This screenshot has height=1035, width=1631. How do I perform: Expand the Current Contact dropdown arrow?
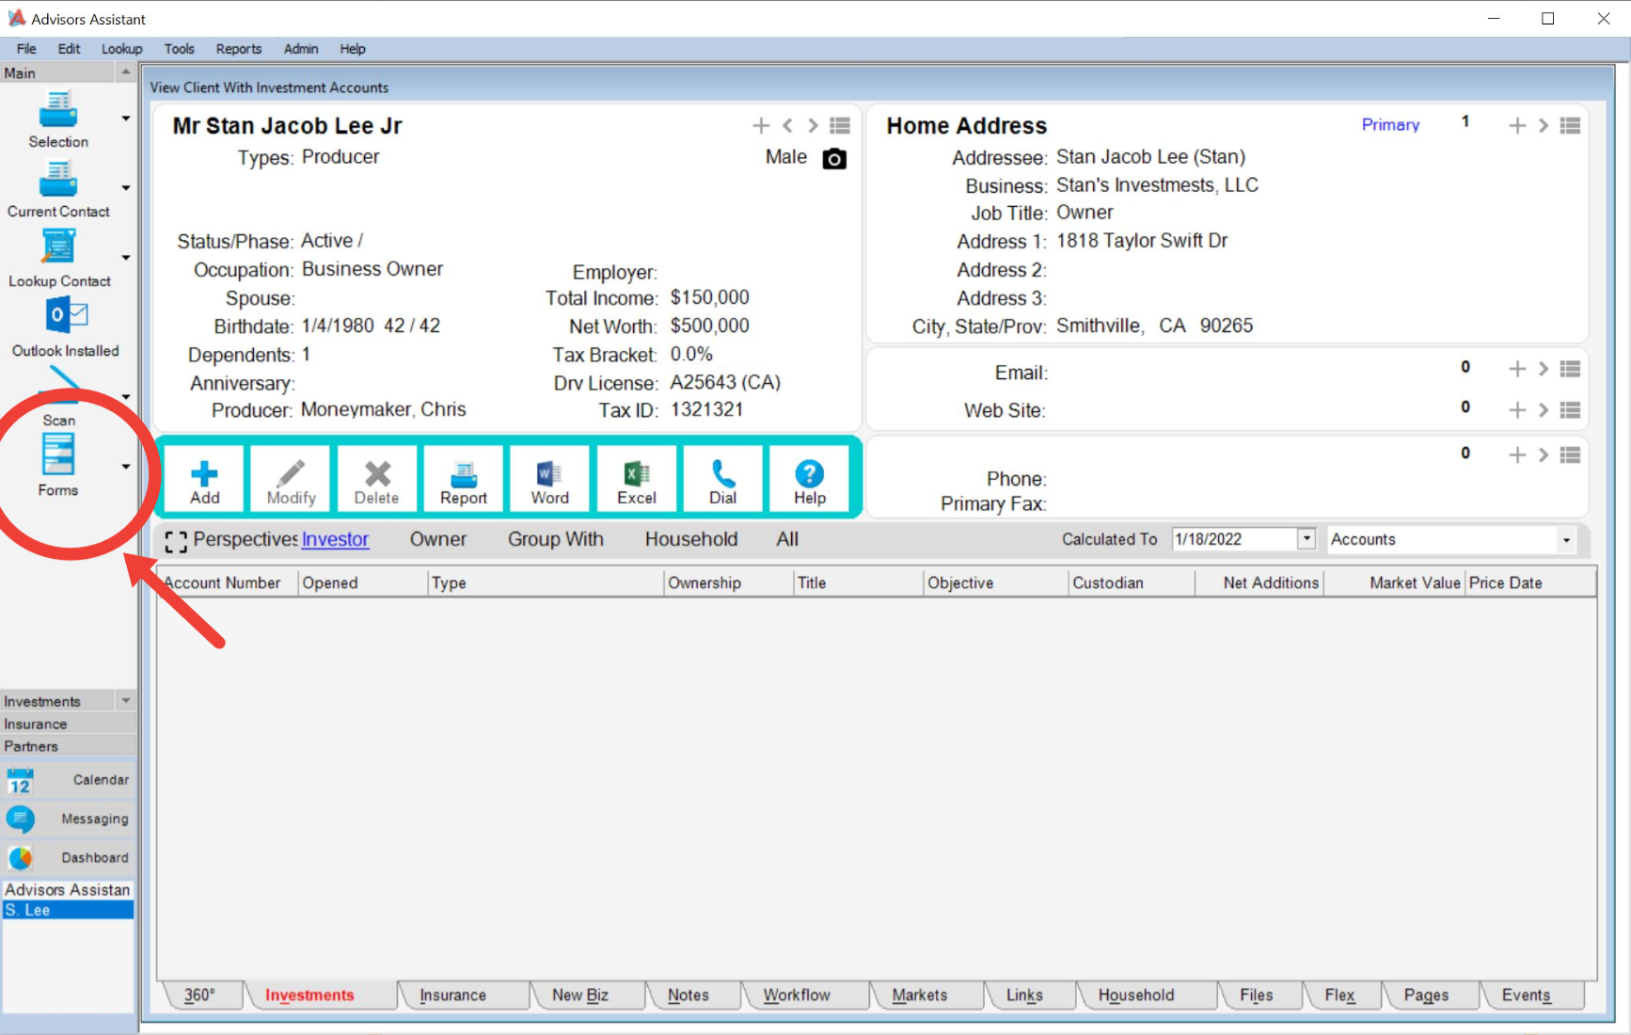tap(126, 188)
